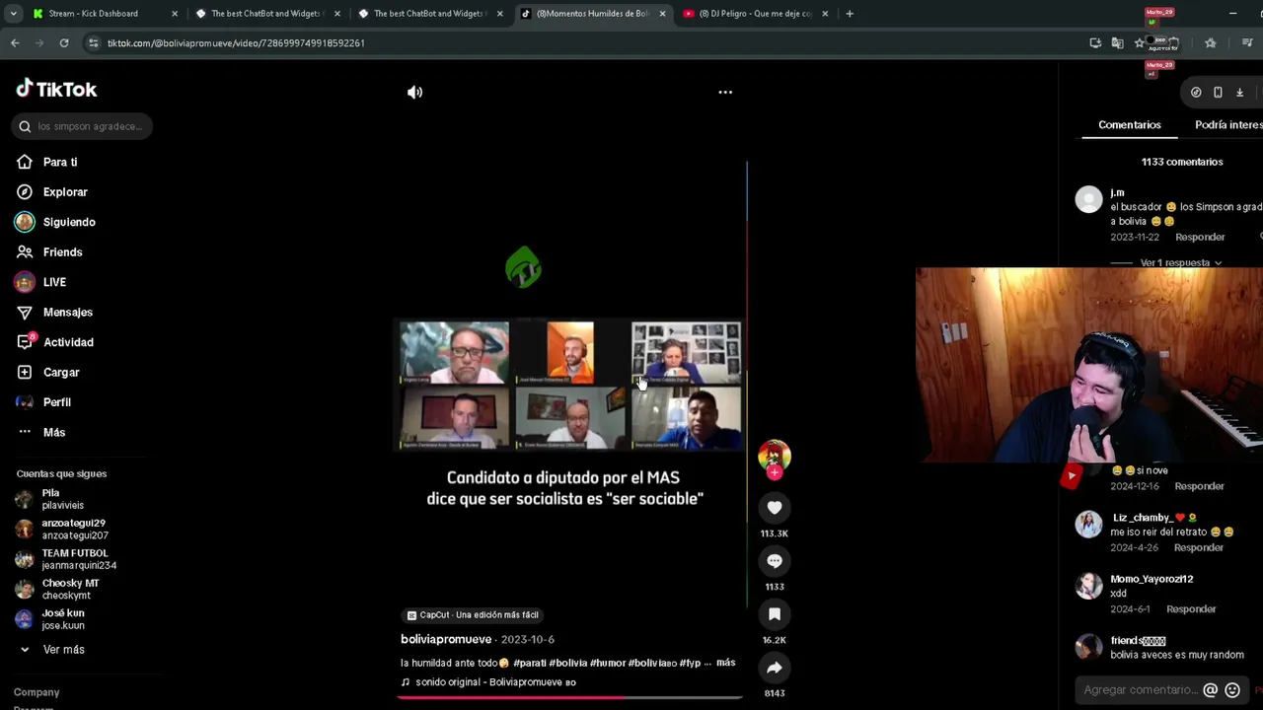Go back with browser back arrow
1263x710 pixels.
pyautogui.click(x=15, y=43)
